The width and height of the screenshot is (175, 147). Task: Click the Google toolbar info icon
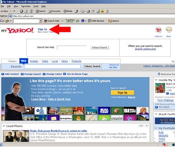click(x=83, y=21)
